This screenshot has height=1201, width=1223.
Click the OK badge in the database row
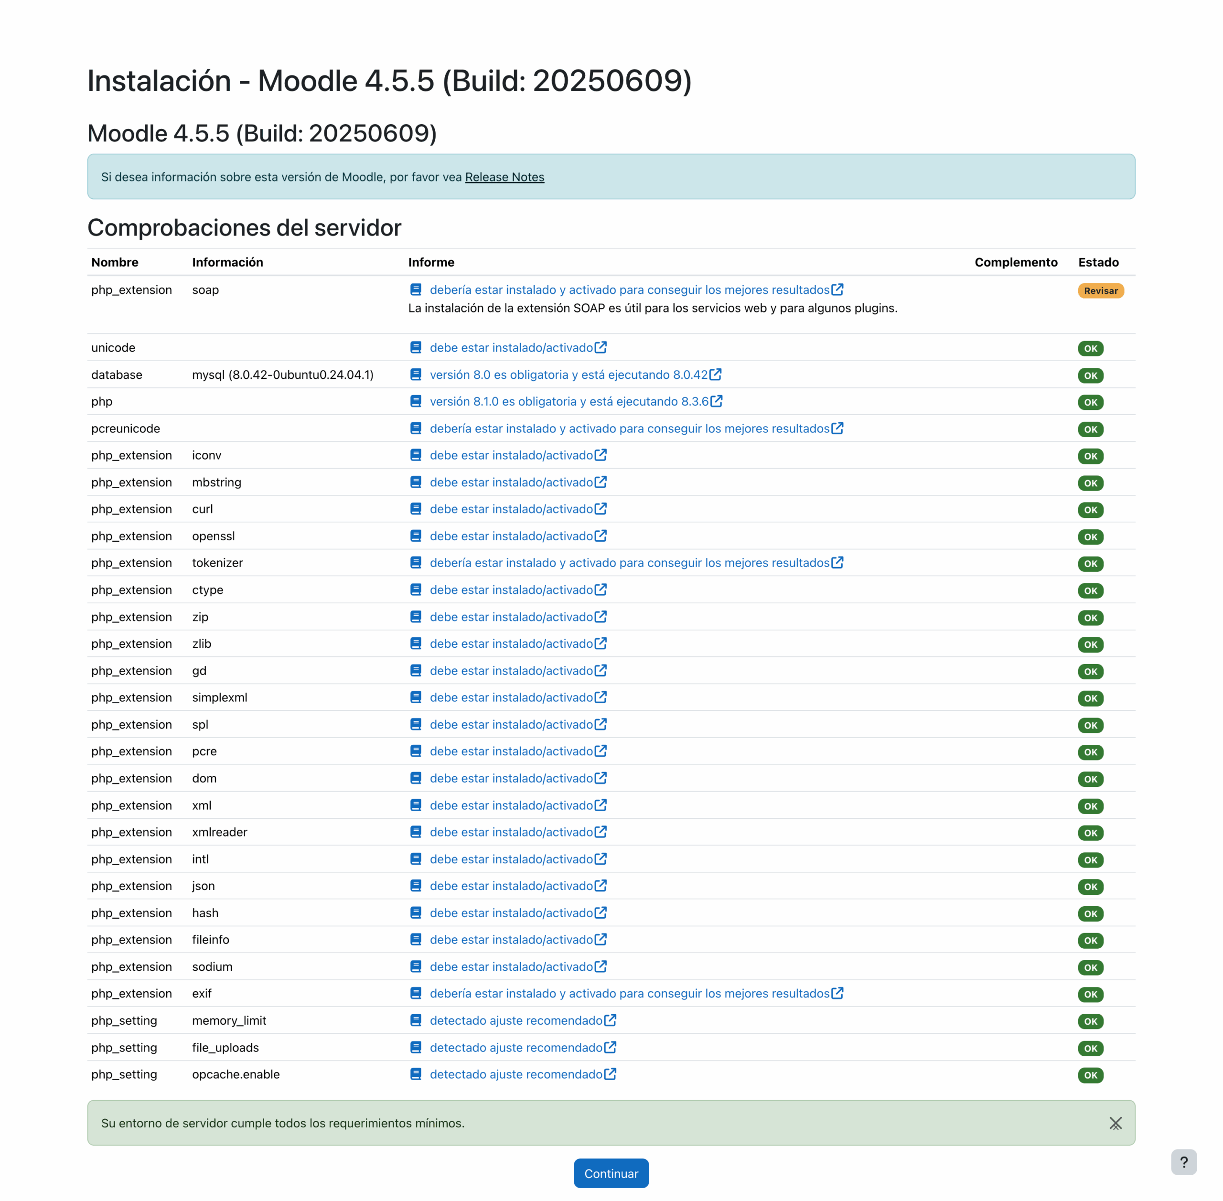[1091, 375]
